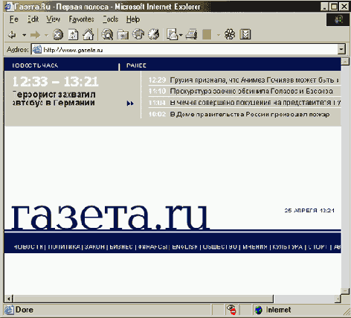Open the ПОЛИТИКА navigation section
351x318 pixels.
point(64,247)
